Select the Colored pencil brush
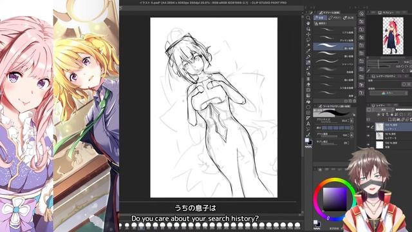 tap(333, 70)
